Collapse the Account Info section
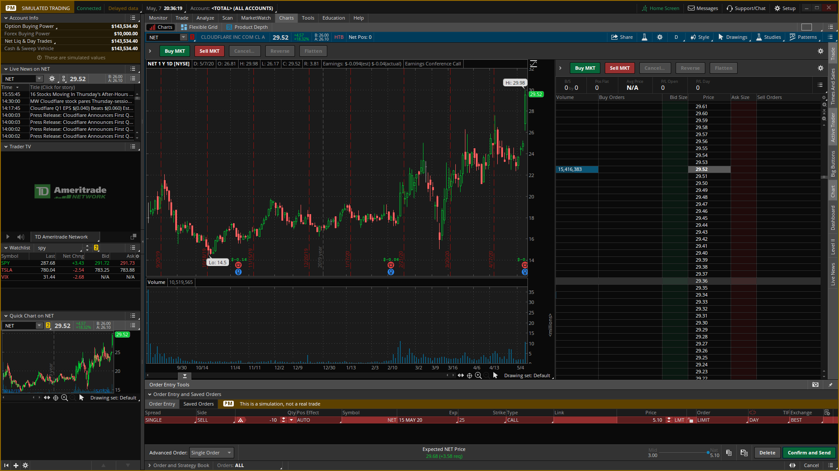839x471 pixels. [x=6, y=18]
